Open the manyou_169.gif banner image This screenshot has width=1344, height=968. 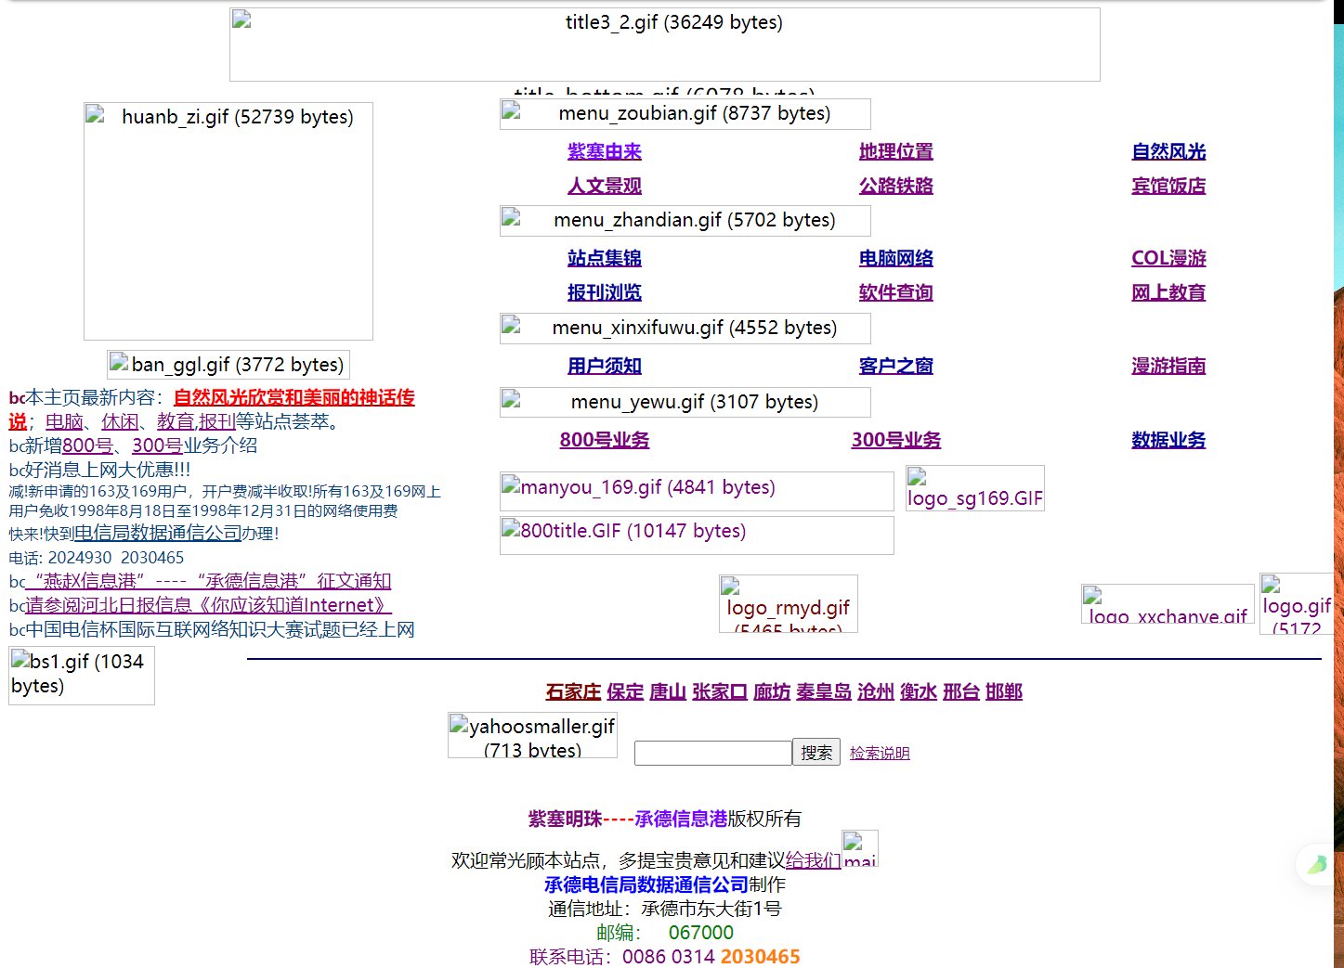[x=697, y=491]
